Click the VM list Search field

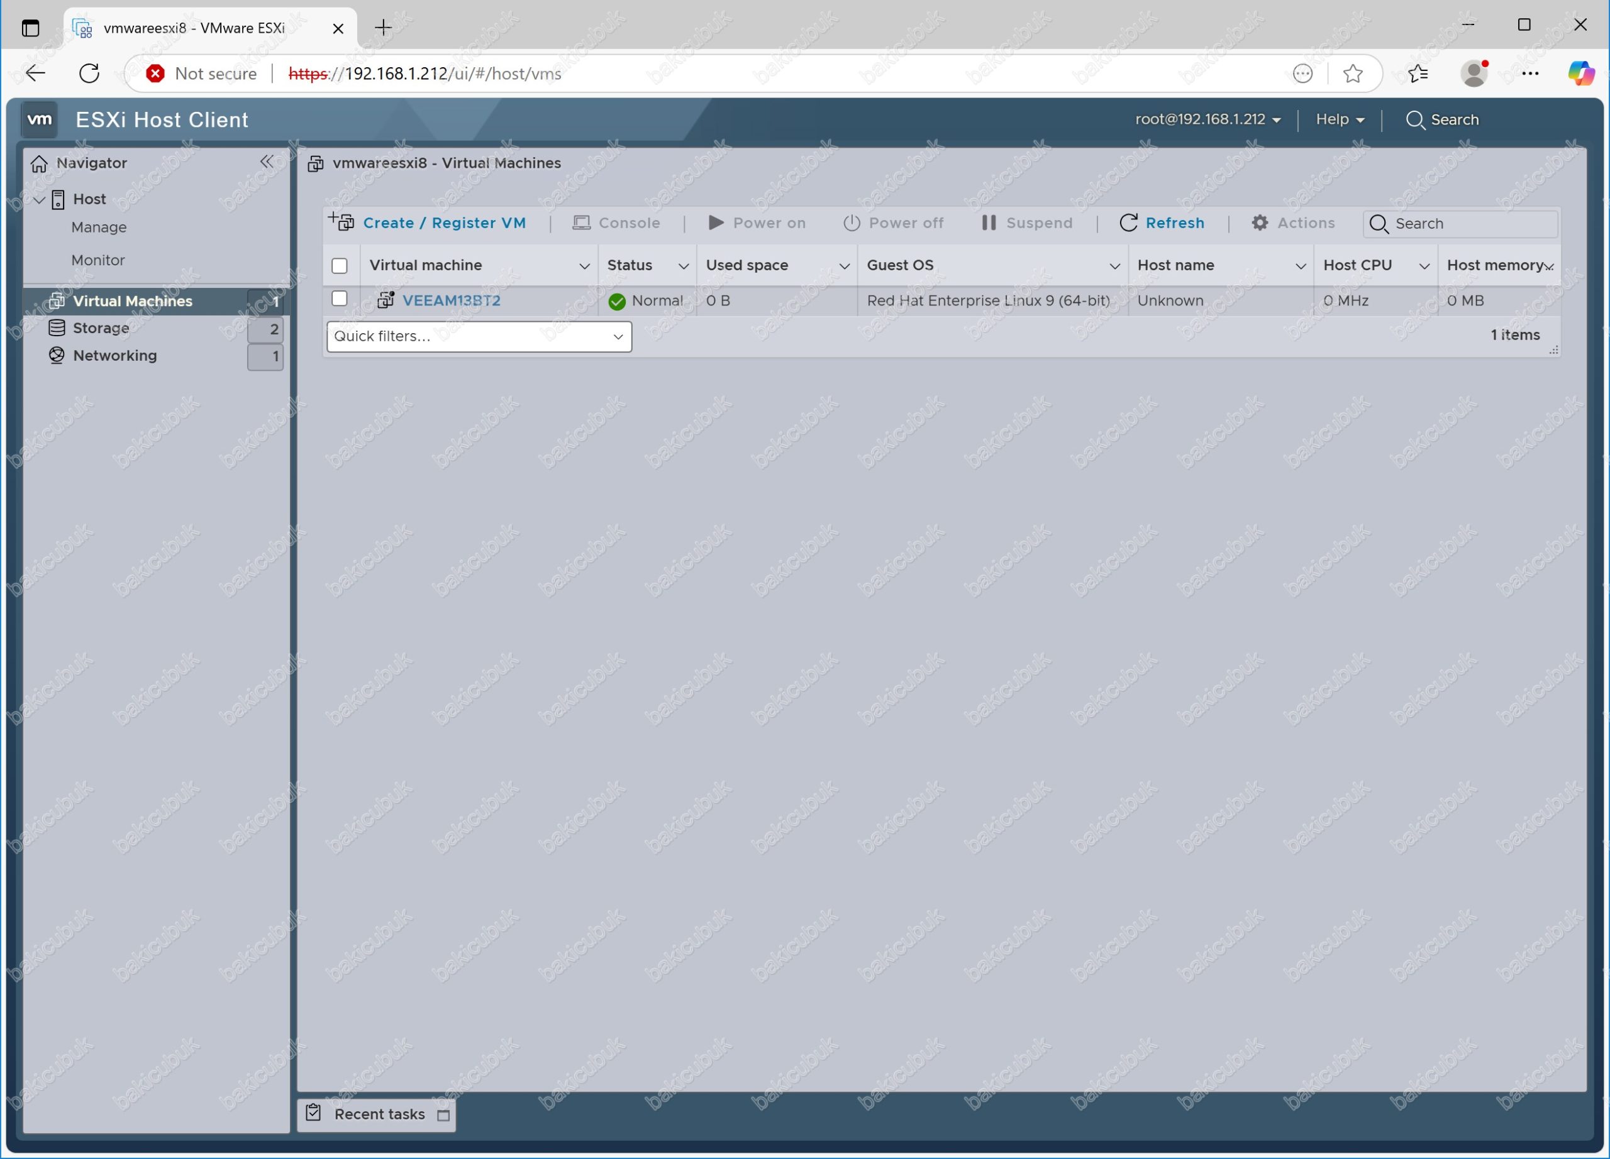click(x=1461, y=223)
